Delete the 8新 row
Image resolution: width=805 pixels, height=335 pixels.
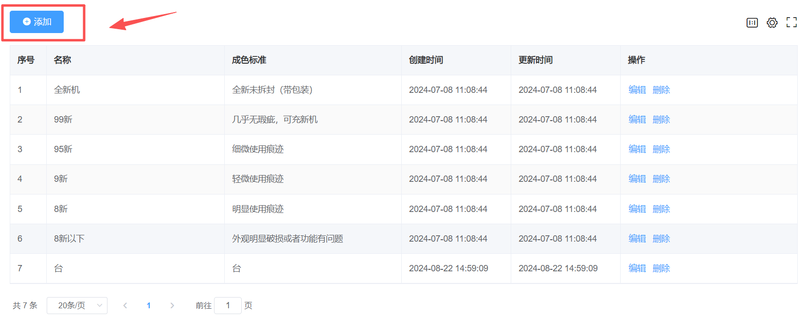pyautogui.click(x=661, y=209)
